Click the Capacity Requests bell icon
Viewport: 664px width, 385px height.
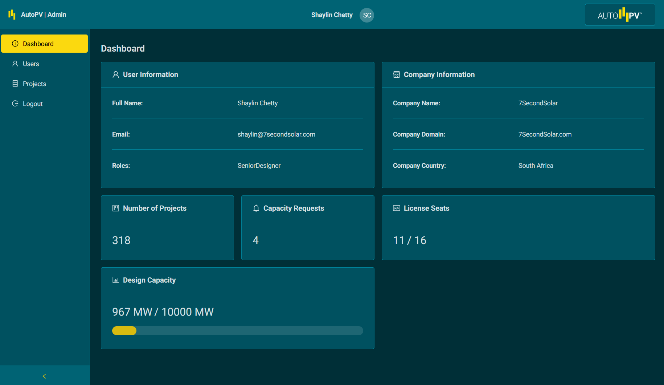click(256, 208)
